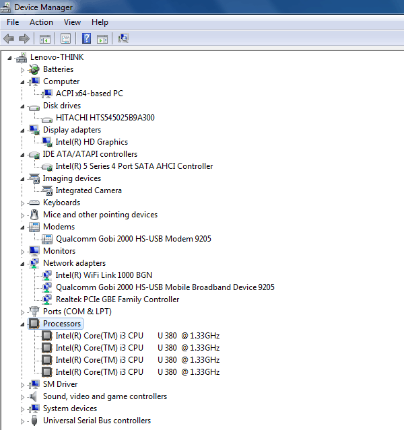404x430 pixels.
Task: Click the SATA AHCI Controller icon
Action: (x=47, y=166)
